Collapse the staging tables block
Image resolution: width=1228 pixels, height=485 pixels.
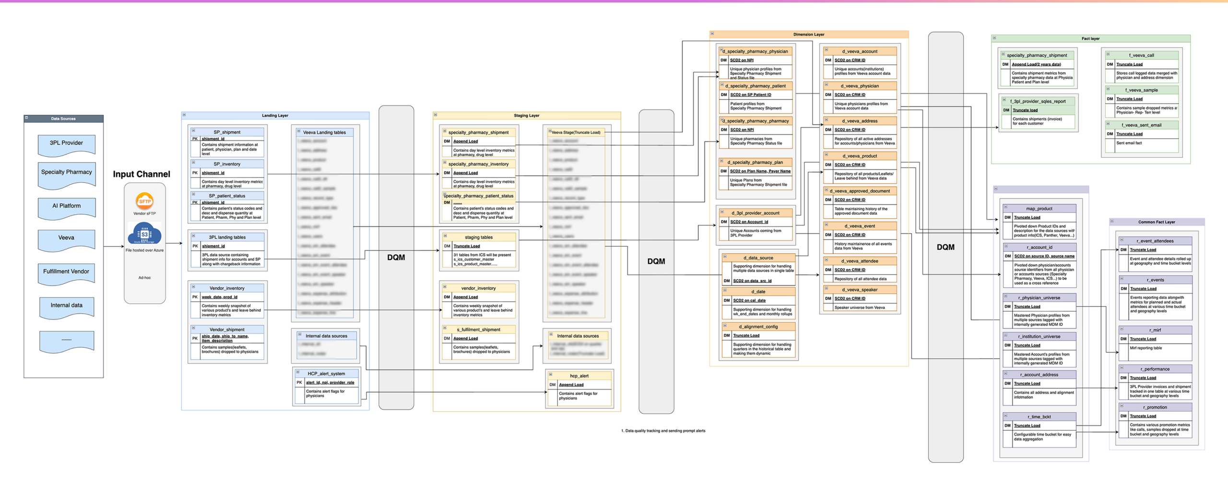445,236
